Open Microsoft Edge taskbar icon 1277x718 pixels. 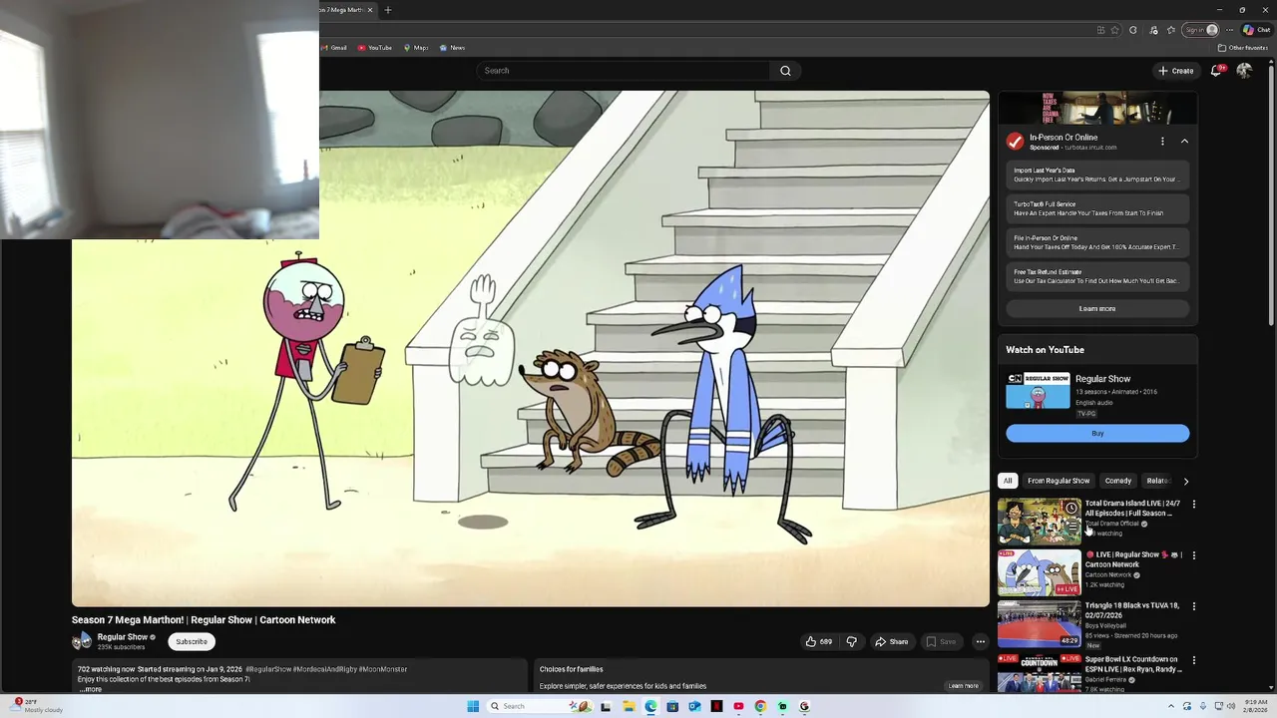point(650,706)
